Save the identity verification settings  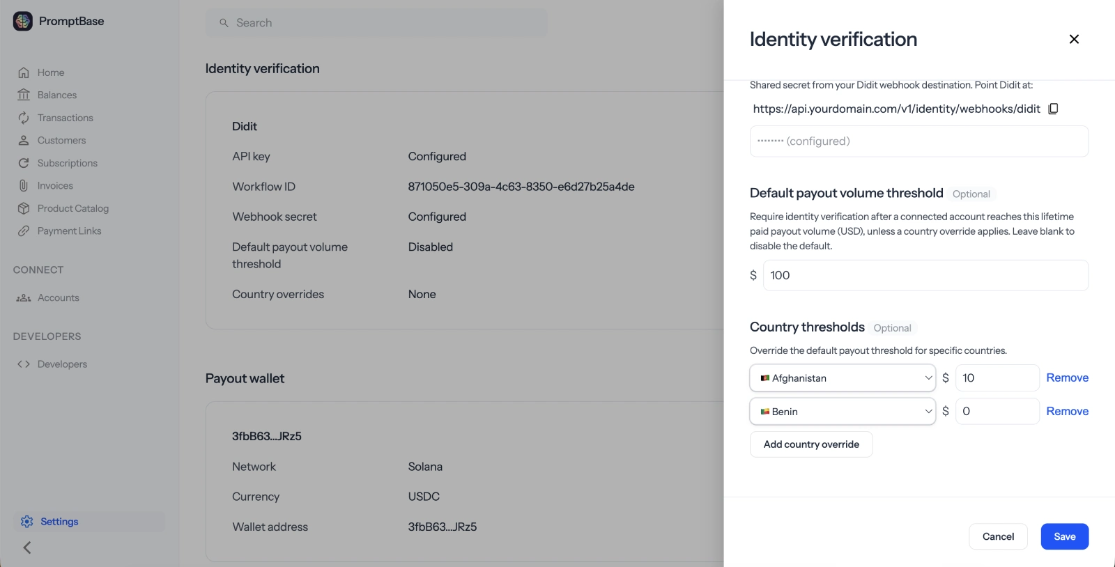point(1065,536)
